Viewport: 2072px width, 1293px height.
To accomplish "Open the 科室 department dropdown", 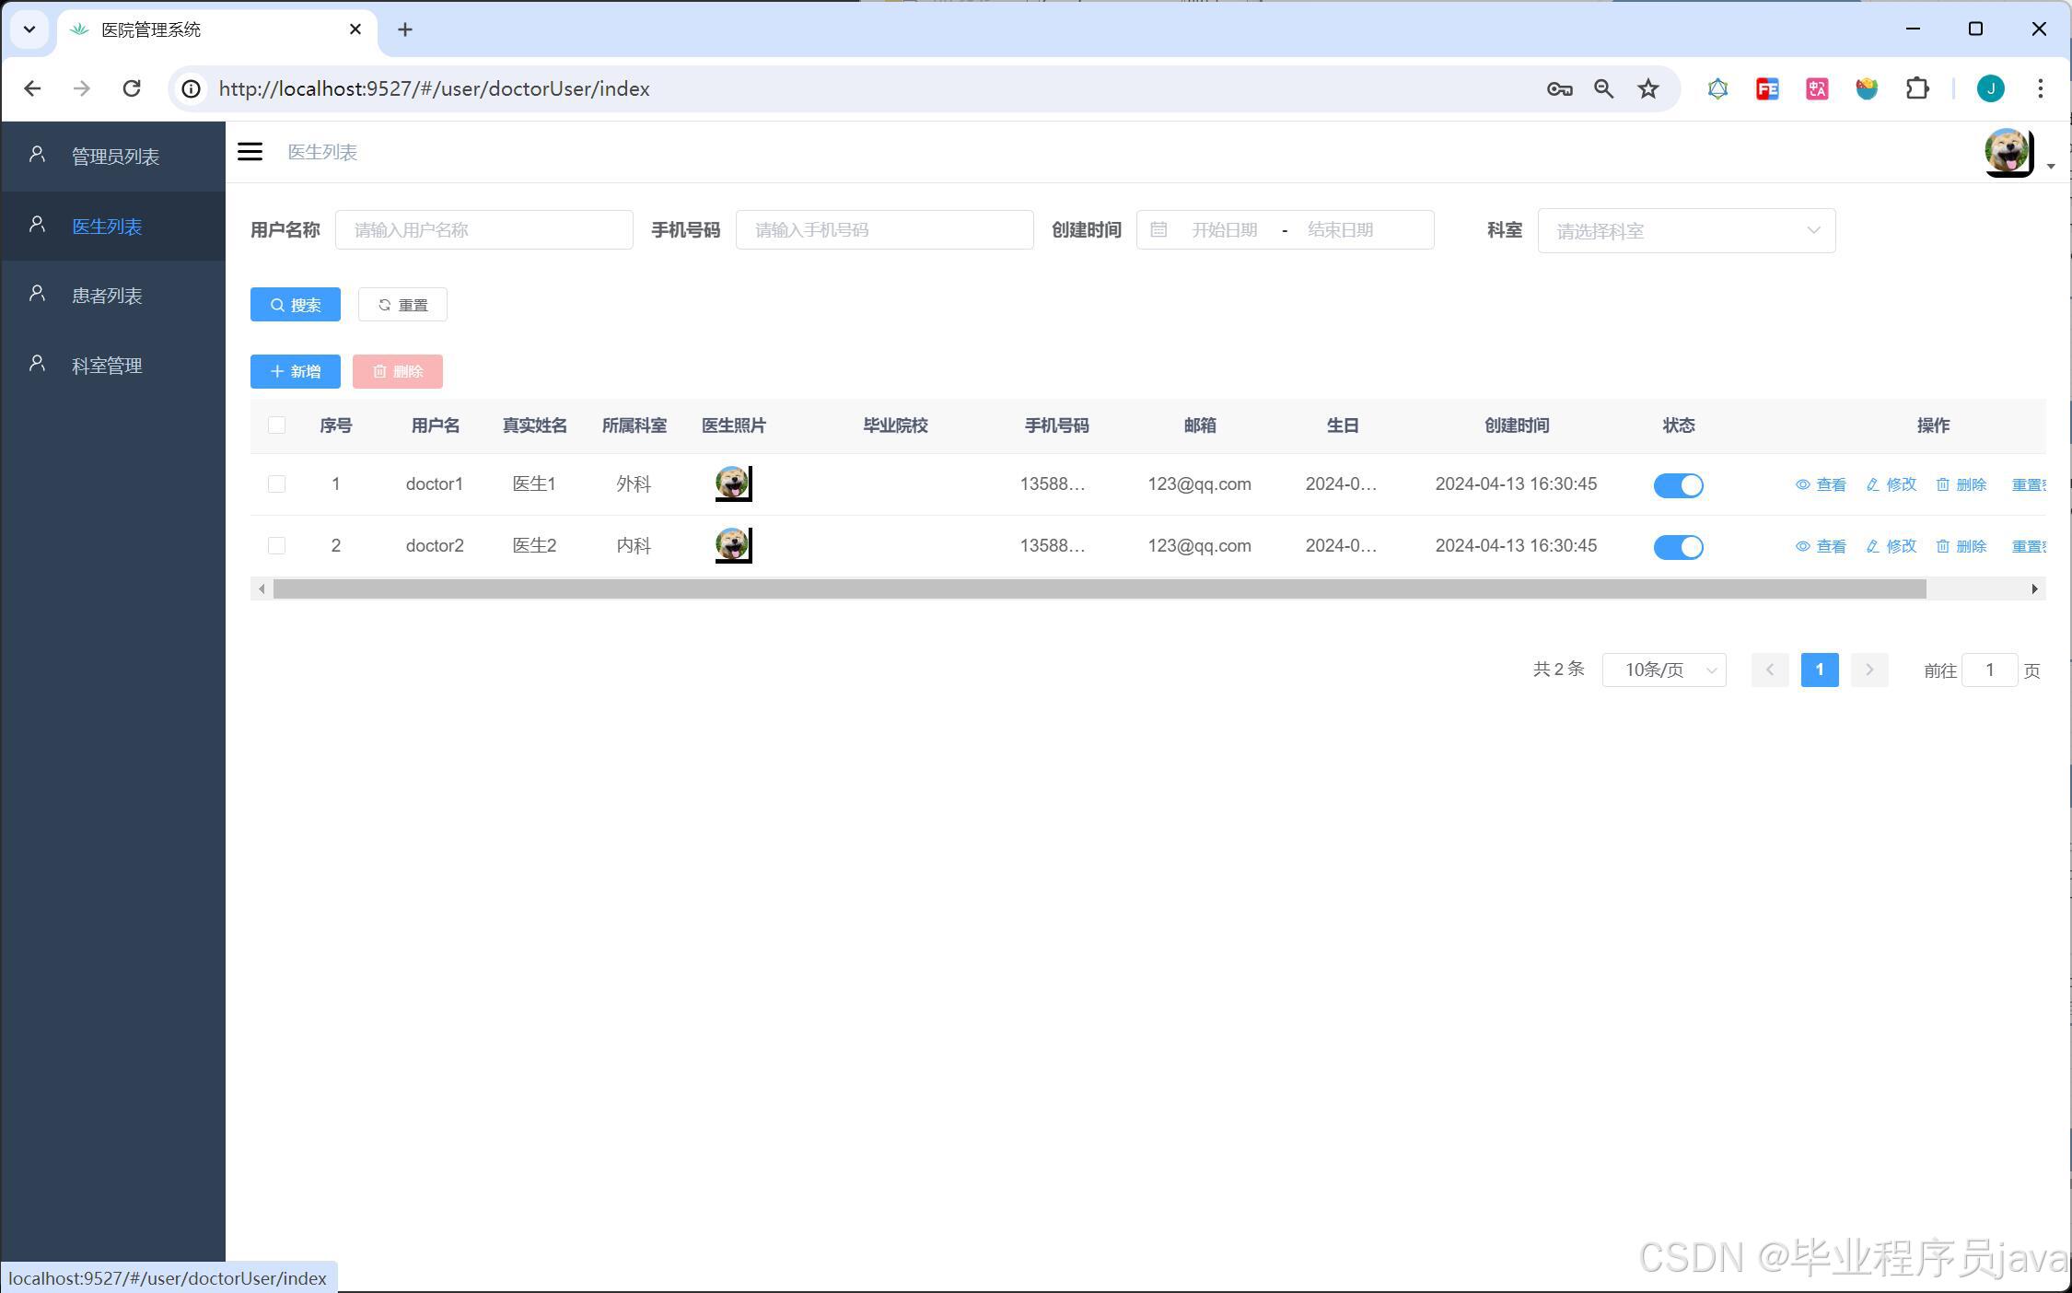I will [x=1686, y=230].
